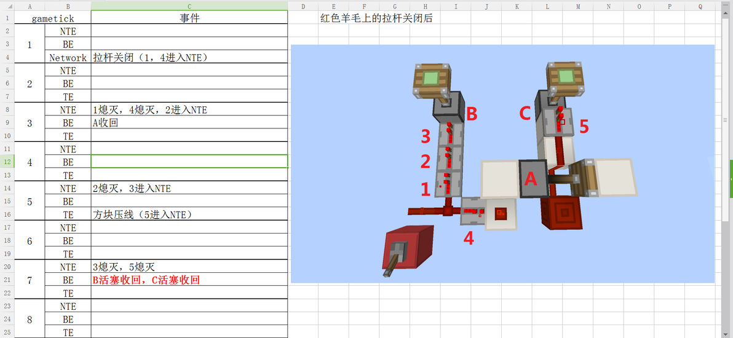733x338 pixels.
Task: Select the embedded redstone circuit picture
Action: 503,163
